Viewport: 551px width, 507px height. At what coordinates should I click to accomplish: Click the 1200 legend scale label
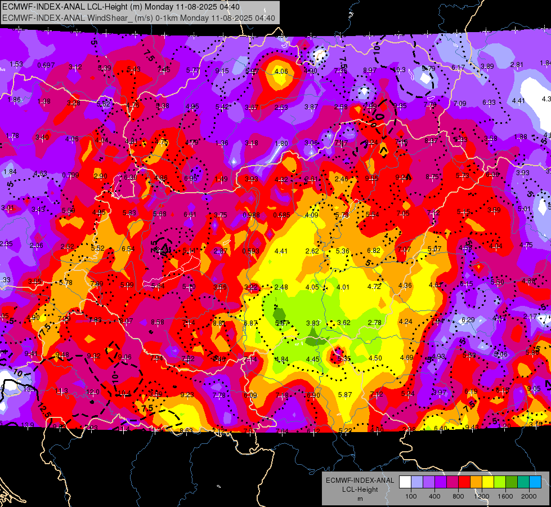coord(481,496)
